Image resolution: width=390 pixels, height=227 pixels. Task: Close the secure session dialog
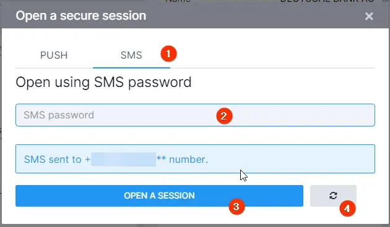point(369,17)
